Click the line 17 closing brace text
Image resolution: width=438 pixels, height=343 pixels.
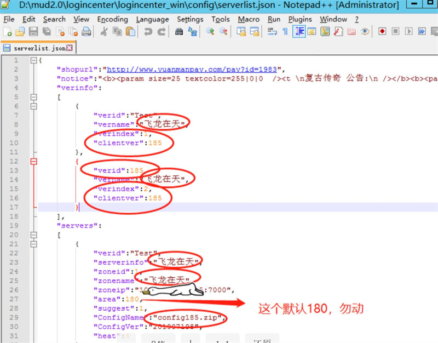pos(77,207)
